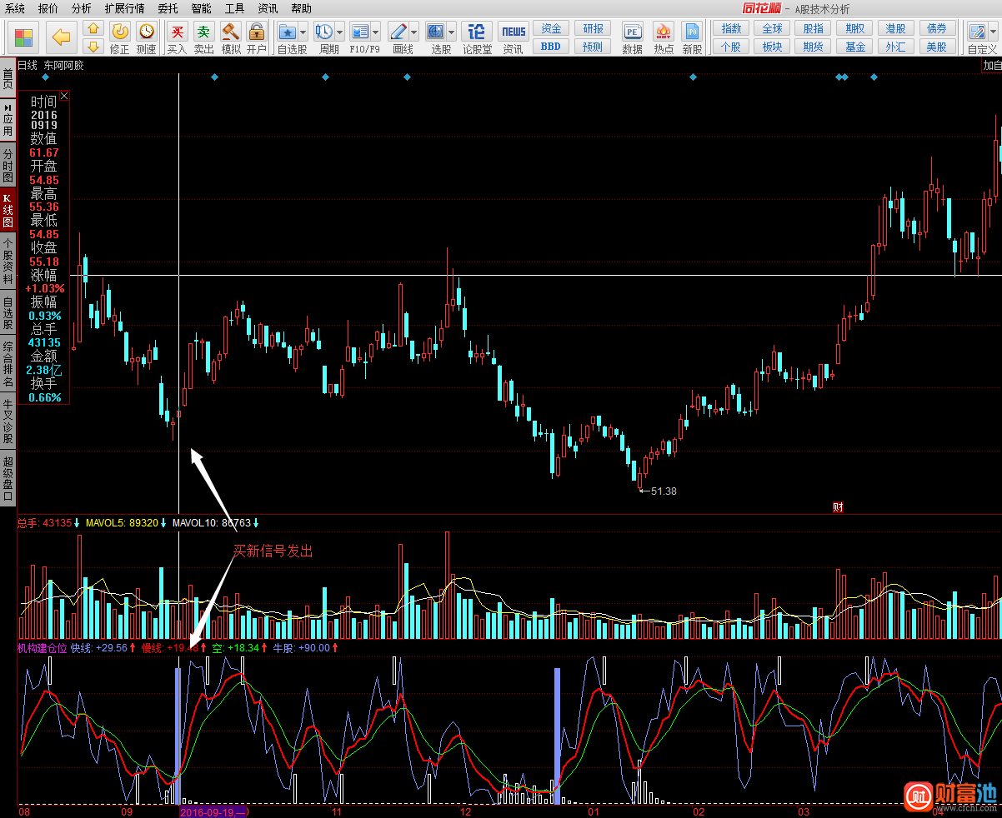
Task: Click the 板块 button
Action: tap(772, 47)
